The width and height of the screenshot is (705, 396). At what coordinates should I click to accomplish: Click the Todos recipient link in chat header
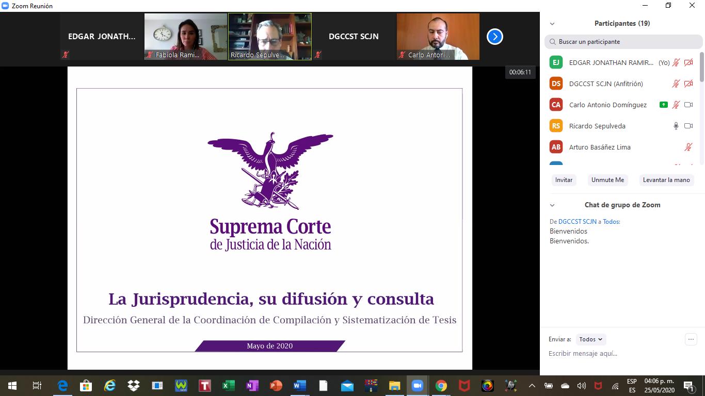pos(611,222)
